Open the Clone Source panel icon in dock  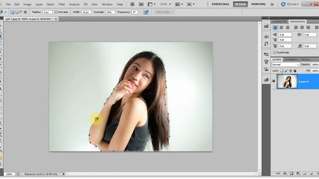click(x=266, y=69)
